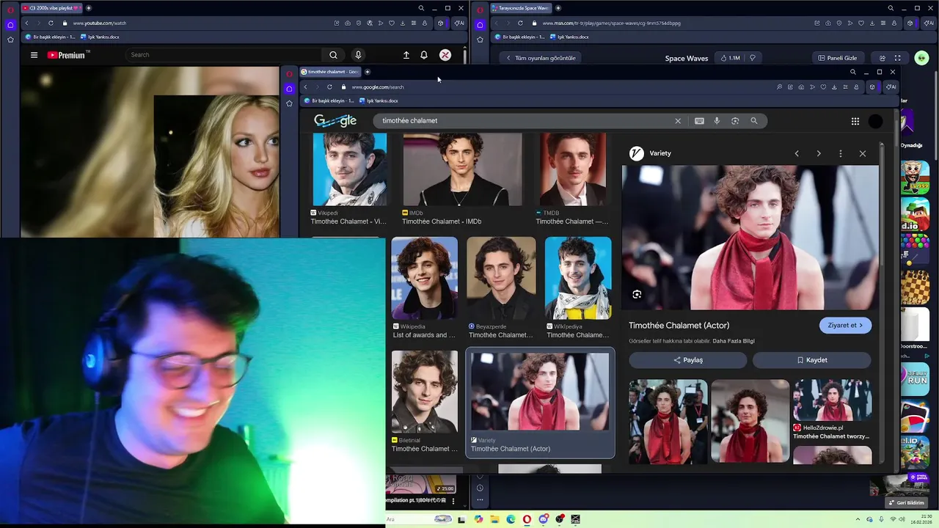939x528 pixels.
Task: Search by image with Google Lens
Action: point(735,121)
